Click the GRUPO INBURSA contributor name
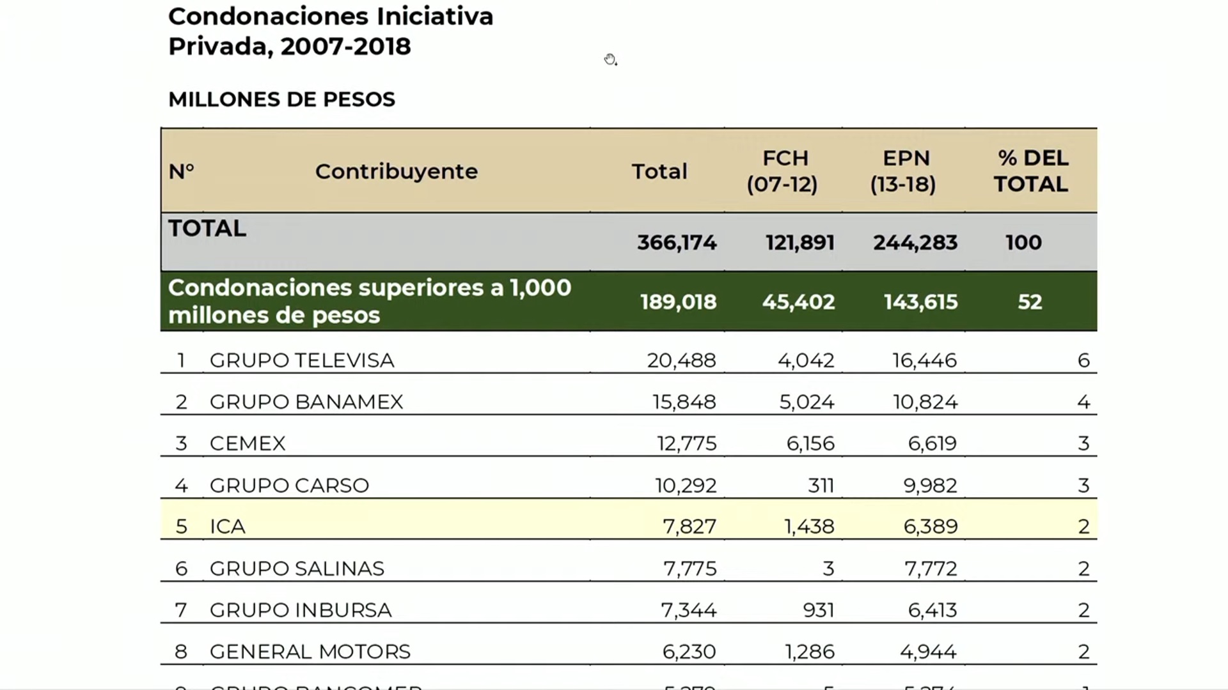The height and width of the screenshot is (690, 1228). tap(301, 610)
